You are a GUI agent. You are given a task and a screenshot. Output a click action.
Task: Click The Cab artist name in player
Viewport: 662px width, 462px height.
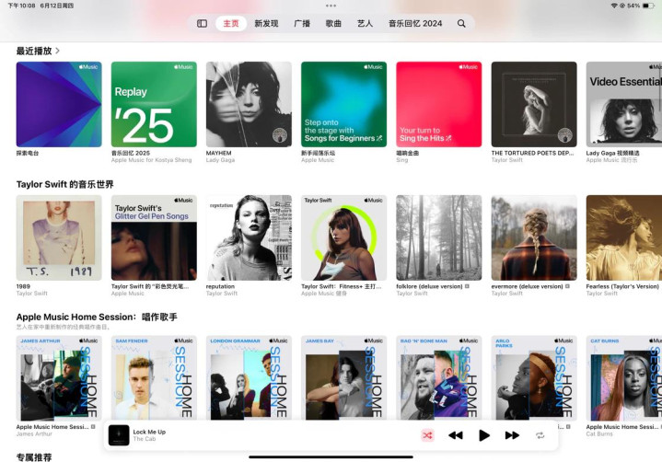(144, 439)
